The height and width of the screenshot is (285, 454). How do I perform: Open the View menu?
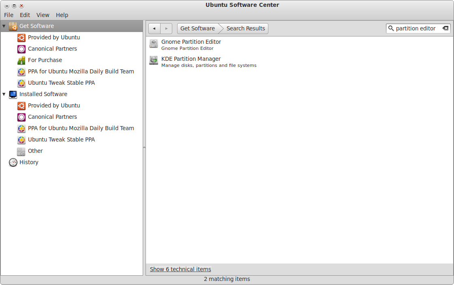tap(43, 15)
